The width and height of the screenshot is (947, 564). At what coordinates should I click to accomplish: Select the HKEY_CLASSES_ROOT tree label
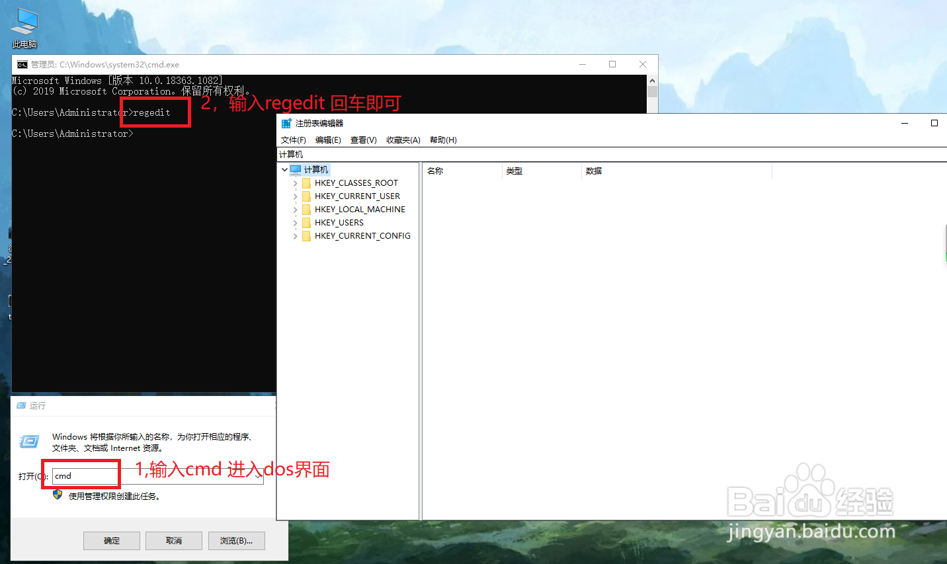coord(356,183)
